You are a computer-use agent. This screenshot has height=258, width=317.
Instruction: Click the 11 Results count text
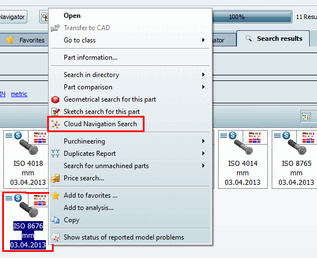click(306, 17)
